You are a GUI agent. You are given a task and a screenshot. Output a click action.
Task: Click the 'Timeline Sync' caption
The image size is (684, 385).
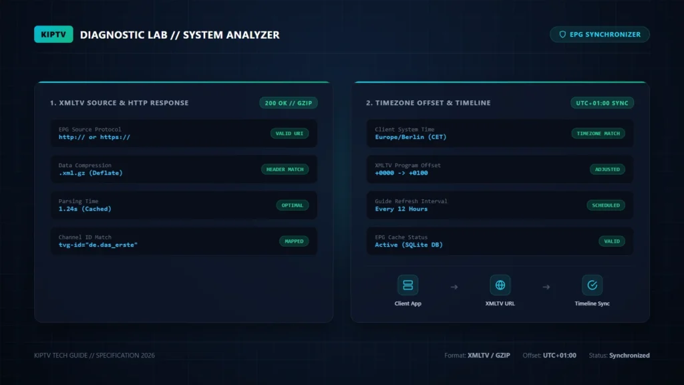(x=592, y=303)
